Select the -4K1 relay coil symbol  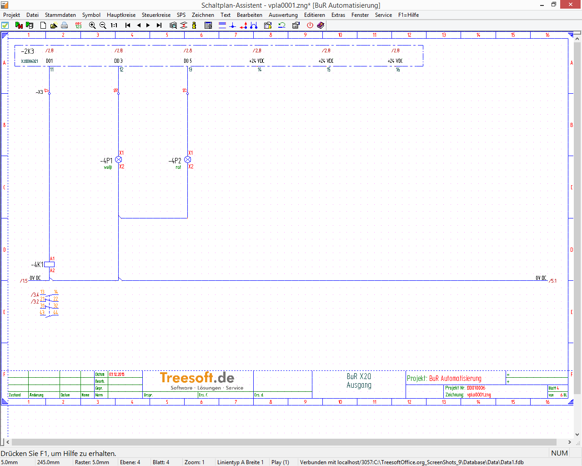[49, 264]
